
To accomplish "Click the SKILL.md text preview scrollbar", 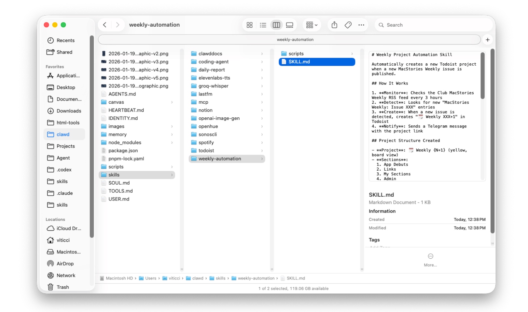I will pos(482,76).
